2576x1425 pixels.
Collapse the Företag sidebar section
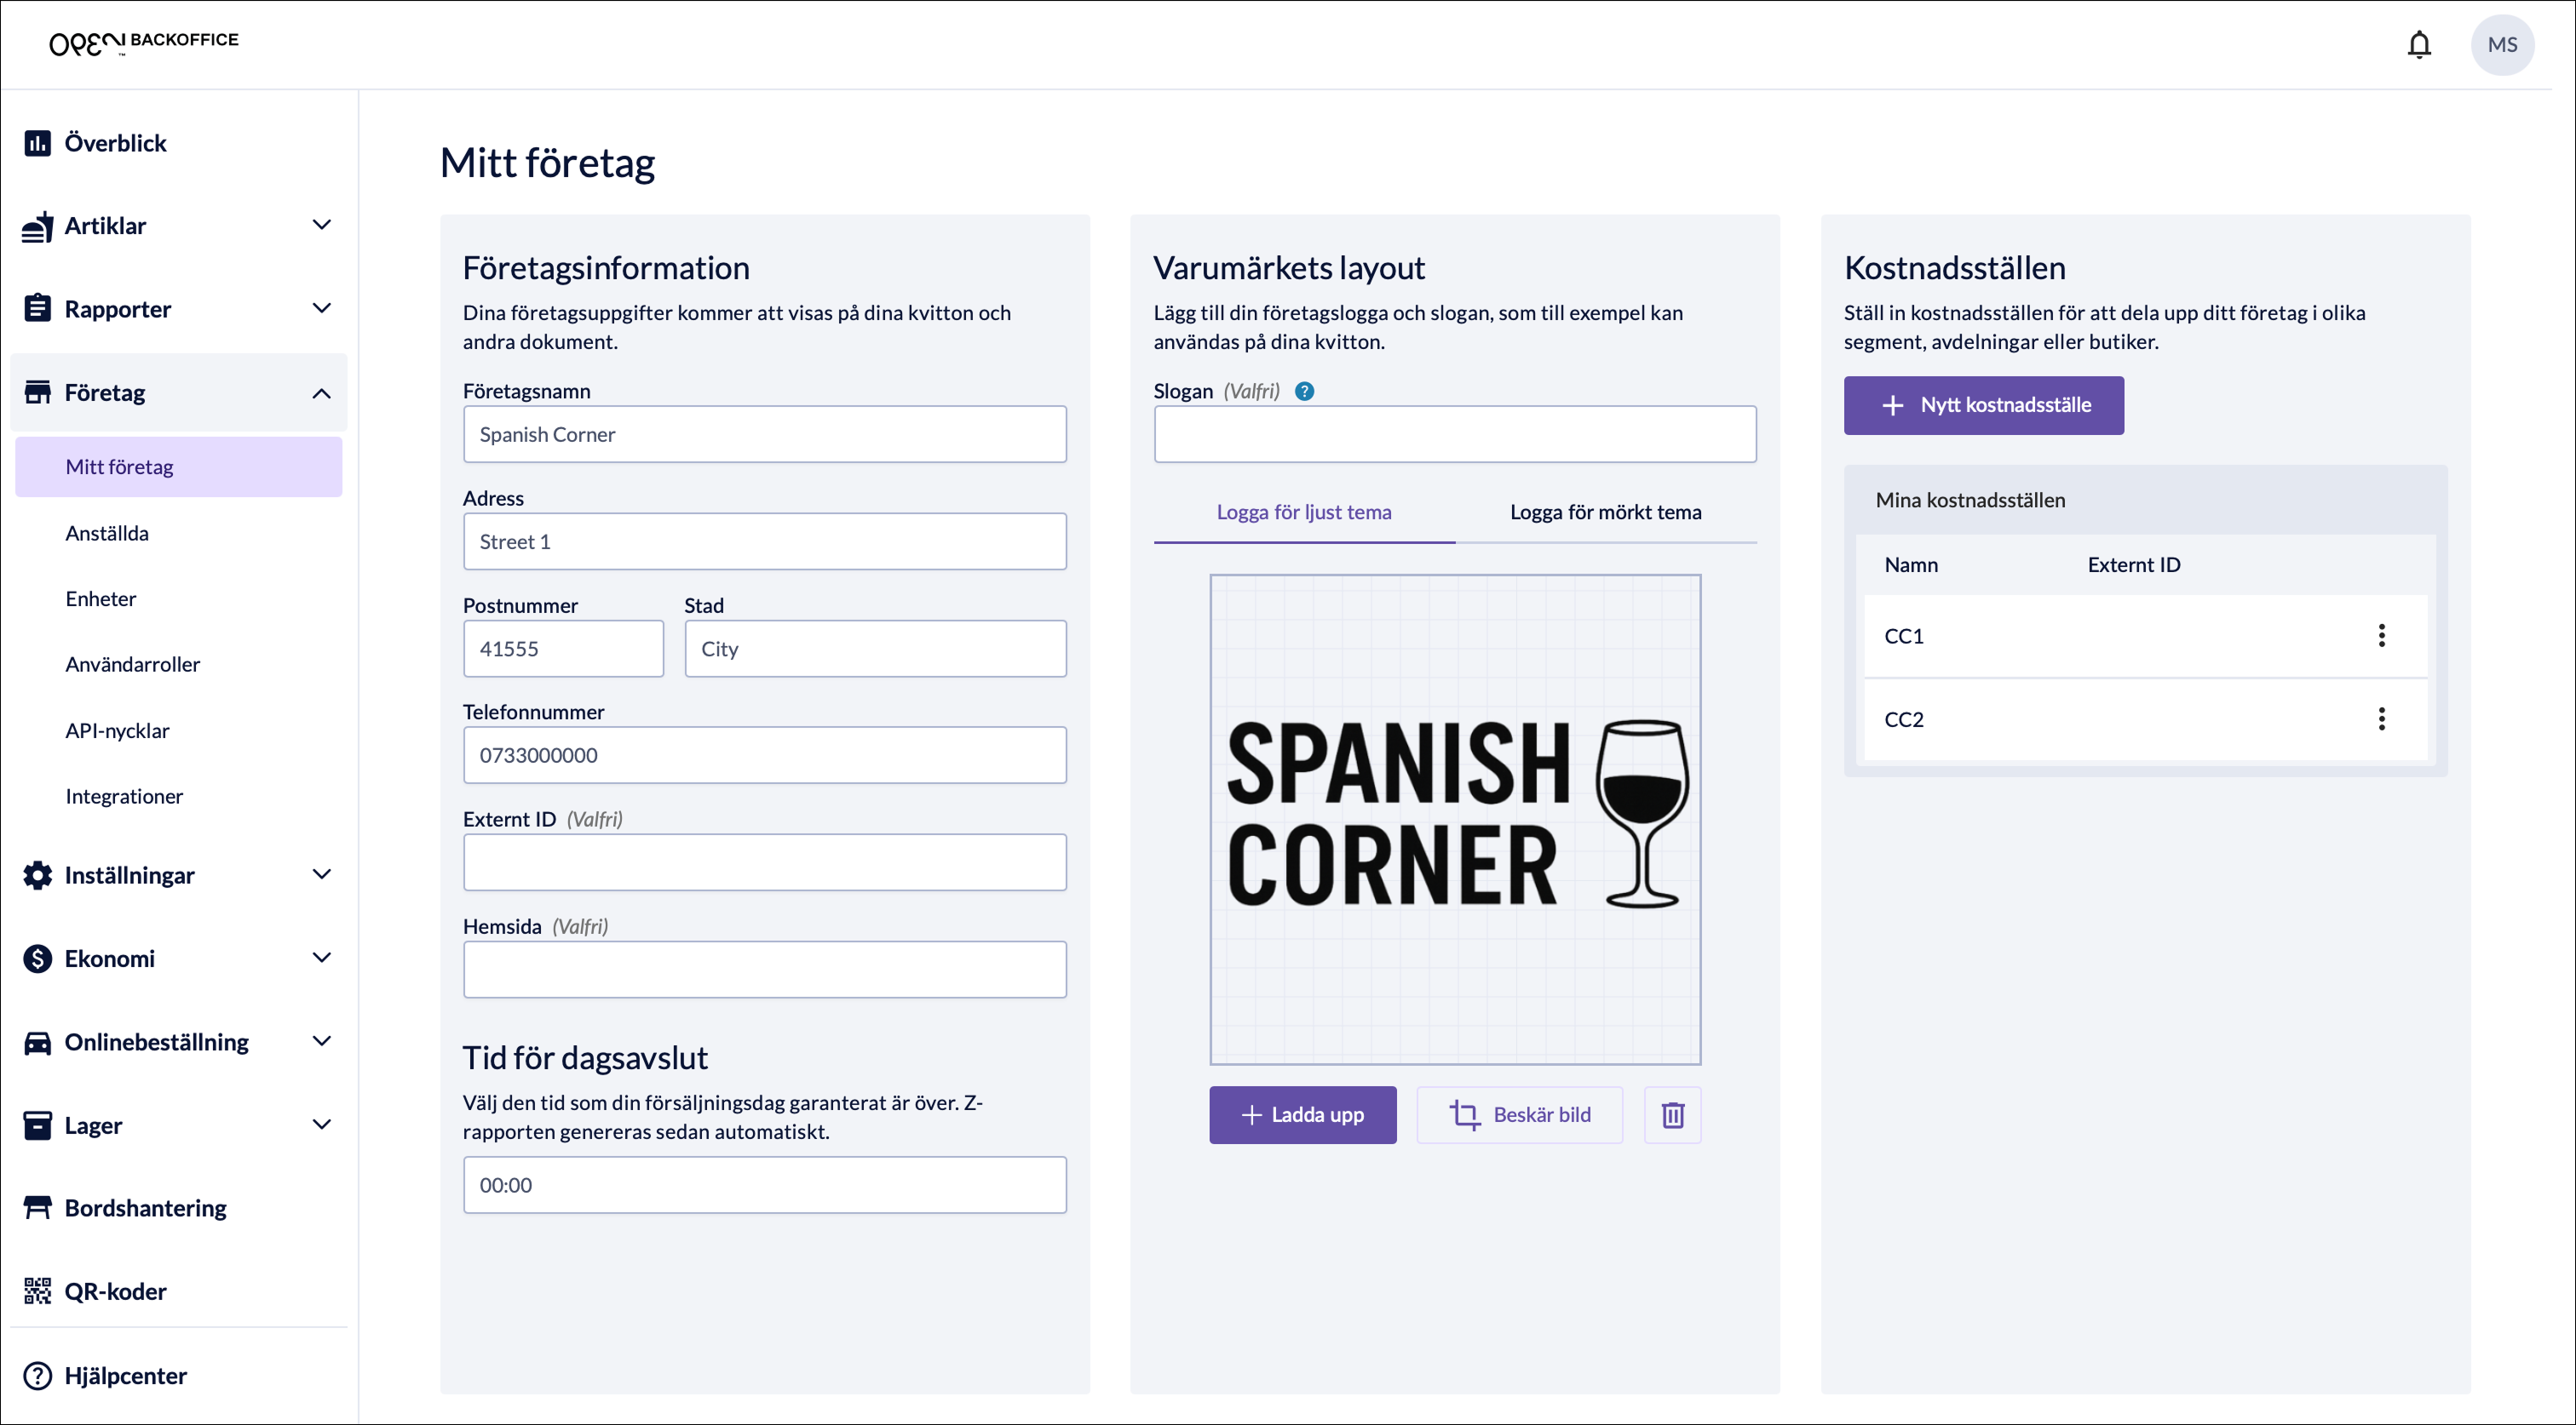(321, 392)
